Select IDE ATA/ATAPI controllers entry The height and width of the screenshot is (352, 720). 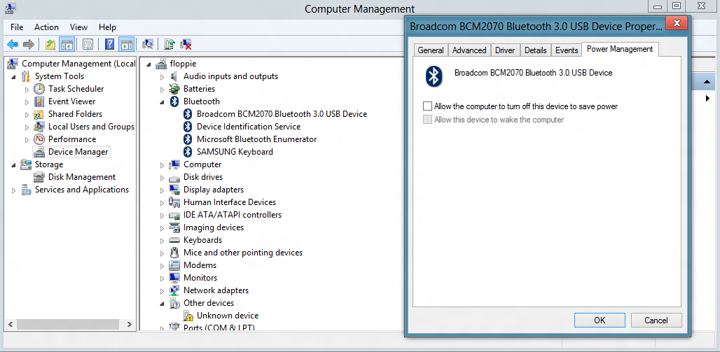[x=233, y=215]
